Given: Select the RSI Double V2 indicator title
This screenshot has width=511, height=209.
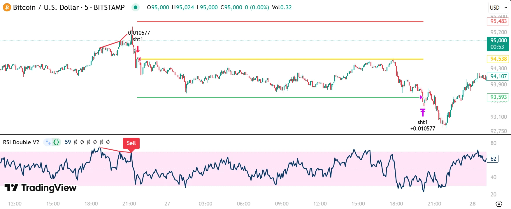Looking at the screenshot, I should click(x=21, y=142).
